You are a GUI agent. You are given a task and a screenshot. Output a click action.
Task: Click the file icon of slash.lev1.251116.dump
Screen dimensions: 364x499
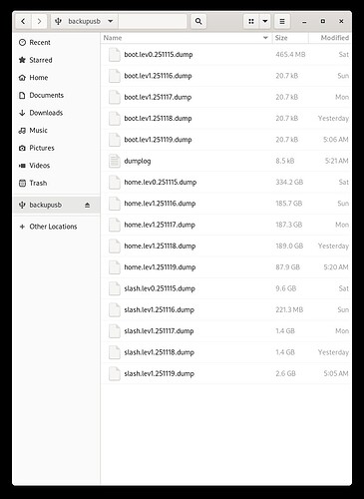coord(115,310)
